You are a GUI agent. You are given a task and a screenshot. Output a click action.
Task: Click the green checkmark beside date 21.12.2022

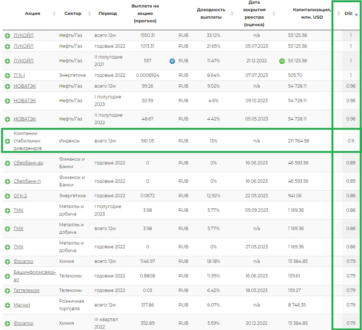point(282,61)
